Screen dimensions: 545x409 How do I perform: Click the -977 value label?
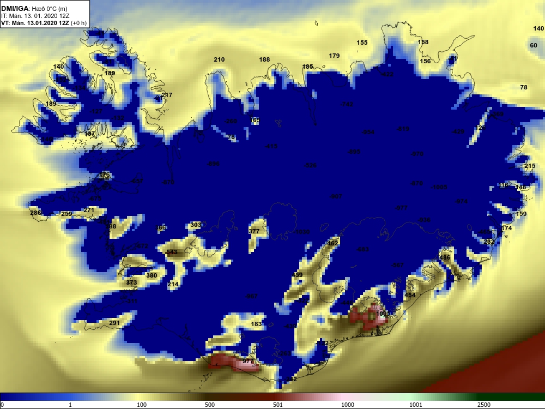401,208
